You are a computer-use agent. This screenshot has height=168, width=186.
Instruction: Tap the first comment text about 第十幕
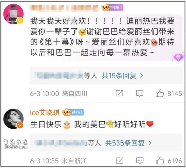pos(102,37)
